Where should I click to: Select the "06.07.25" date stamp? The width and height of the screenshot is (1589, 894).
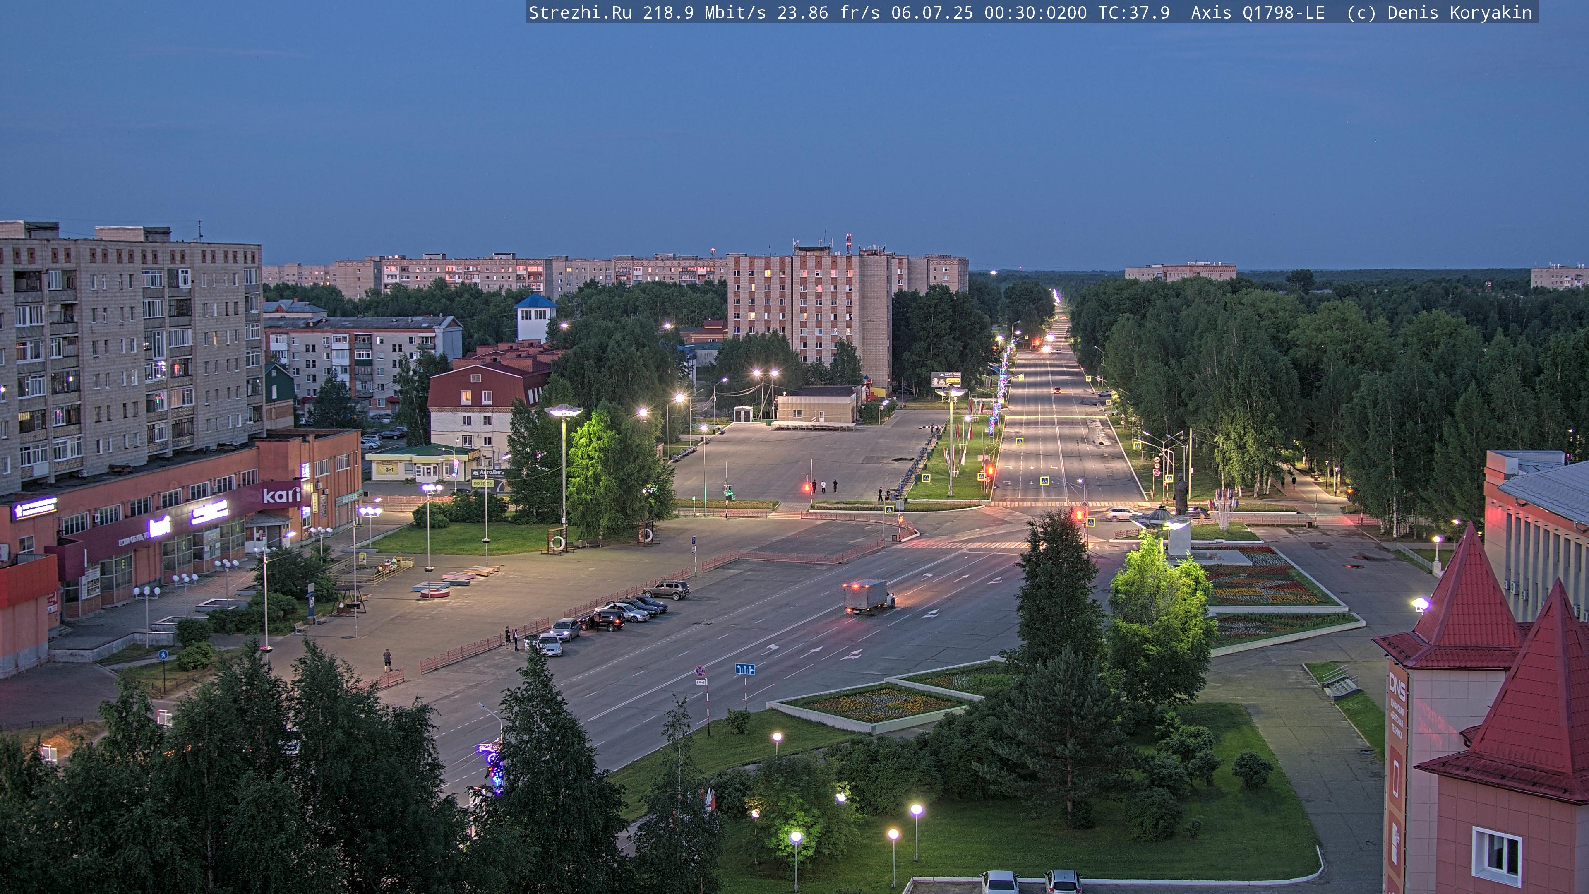tap(932, 12)
